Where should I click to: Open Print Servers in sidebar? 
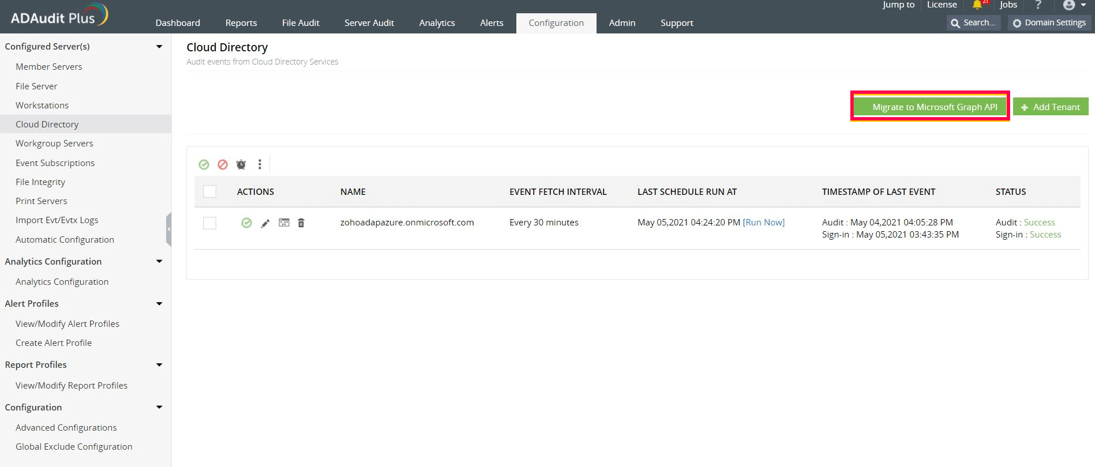(42, 201)
